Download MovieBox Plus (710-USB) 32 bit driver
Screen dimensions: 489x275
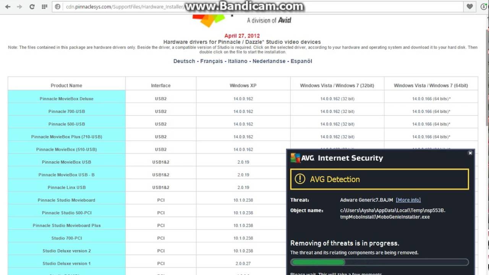337,137
